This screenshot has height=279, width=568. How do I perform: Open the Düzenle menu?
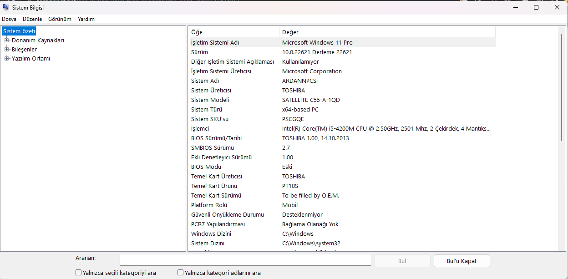point(32,19)
